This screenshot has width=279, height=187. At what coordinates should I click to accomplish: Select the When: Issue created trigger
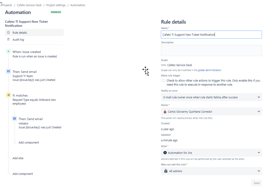point(27,52)
